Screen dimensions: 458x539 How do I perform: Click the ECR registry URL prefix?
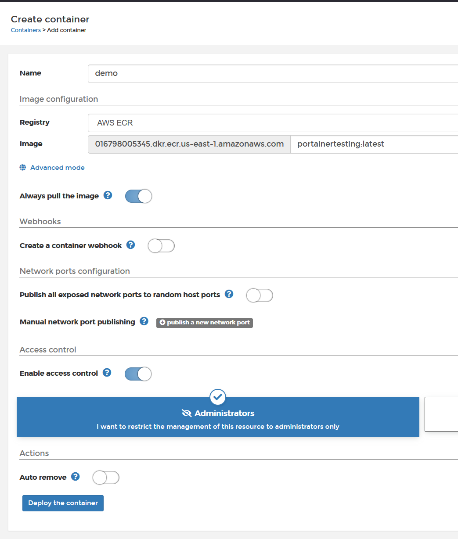pos(189,144)
